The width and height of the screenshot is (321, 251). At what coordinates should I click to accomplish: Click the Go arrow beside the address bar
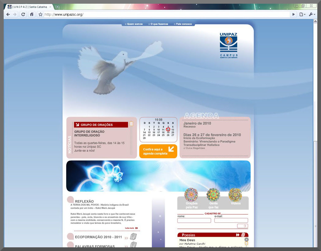click(293, 14)
